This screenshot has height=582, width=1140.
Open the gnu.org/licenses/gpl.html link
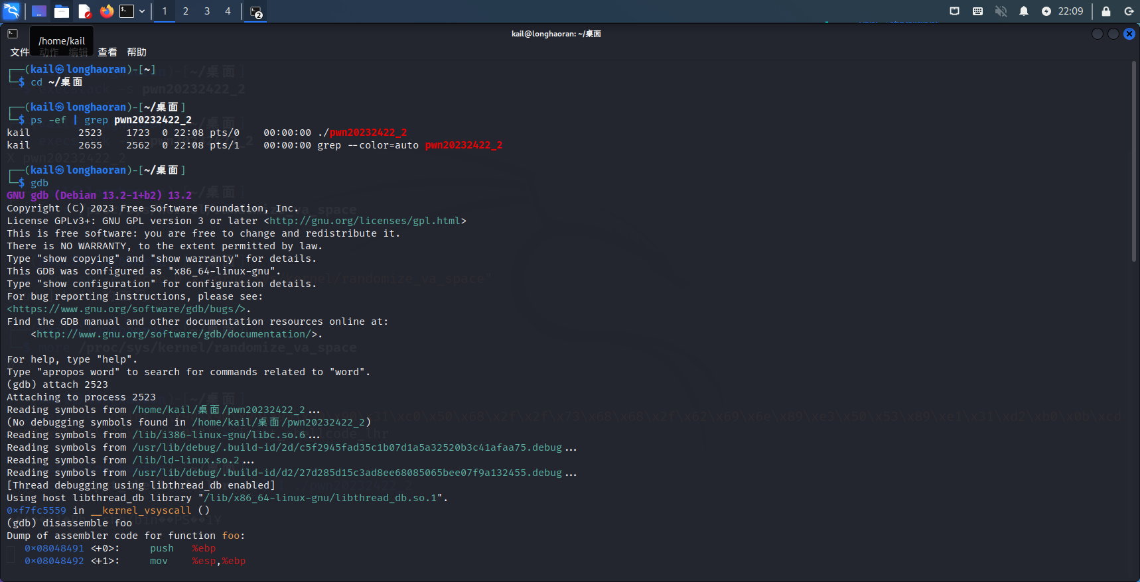[x=365, y=221]
